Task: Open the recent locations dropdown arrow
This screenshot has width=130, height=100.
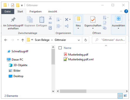Action: tap(18, 40)
